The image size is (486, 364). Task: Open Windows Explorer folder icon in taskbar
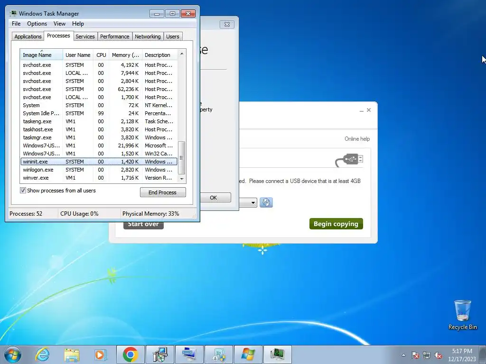click(x=72, y=355)
